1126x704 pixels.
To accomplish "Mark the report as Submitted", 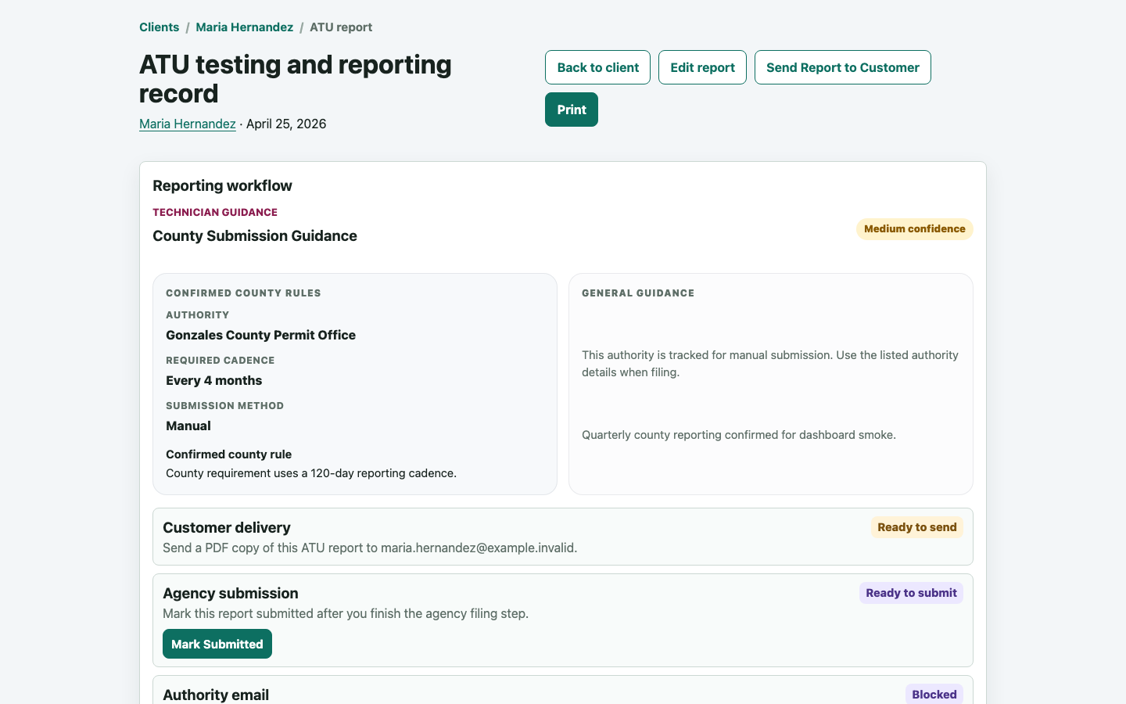I will tap(217, 644).
